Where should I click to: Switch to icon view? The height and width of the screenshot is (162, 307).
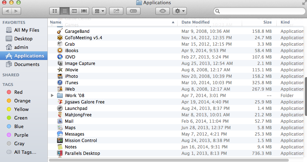[55, 11]
